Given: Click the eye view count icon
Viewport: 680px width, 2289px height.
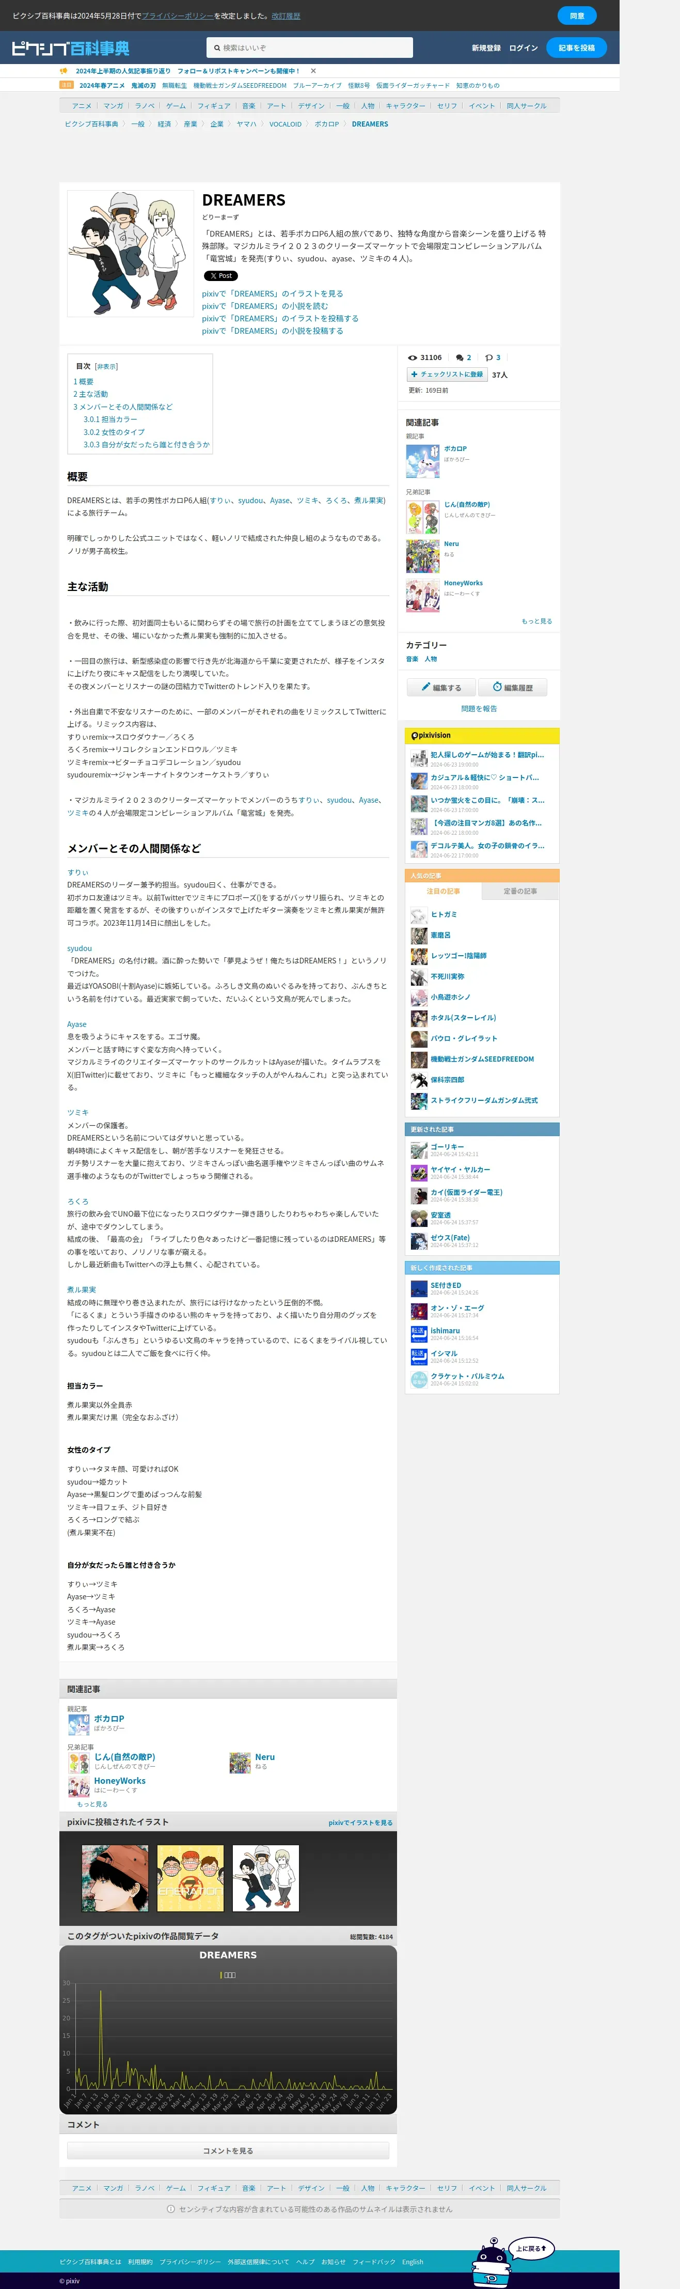Looking at the screenshot, I should pos(412,357).
